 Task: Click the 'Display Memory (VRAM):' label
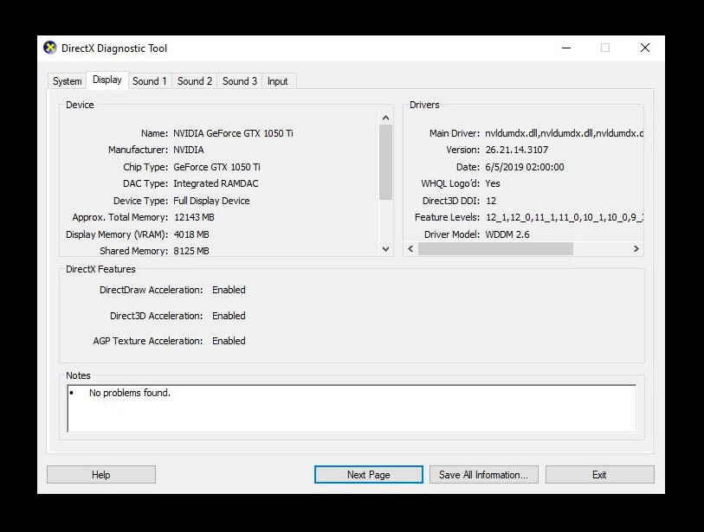[x=117, y=234]
